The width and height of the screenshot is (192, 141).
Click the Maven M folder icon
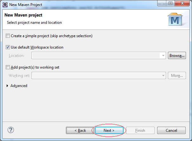point(175,19)
